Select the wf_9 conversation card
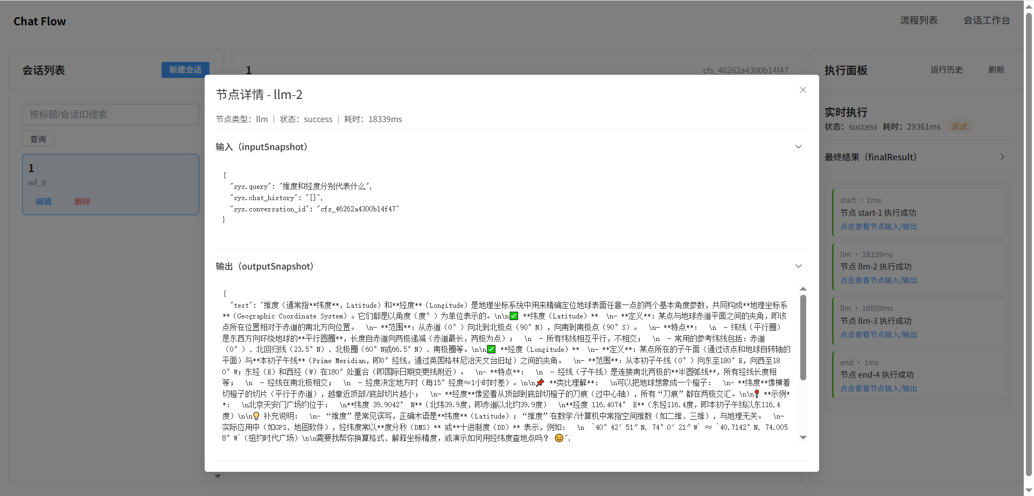Viewport: 1034px width, 496px height. (110, 185)
